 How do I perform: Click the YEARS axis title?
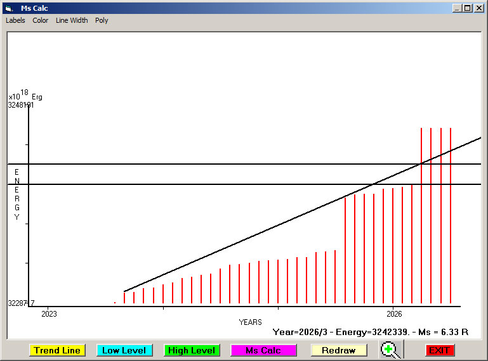pos(250,322)
